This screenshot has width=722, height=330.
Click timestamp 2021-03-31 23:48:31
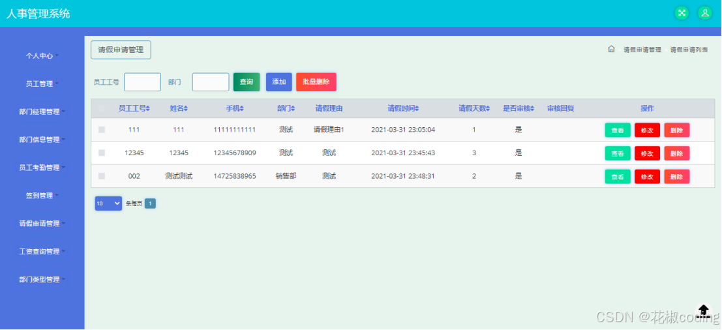(x=403, y=176)
